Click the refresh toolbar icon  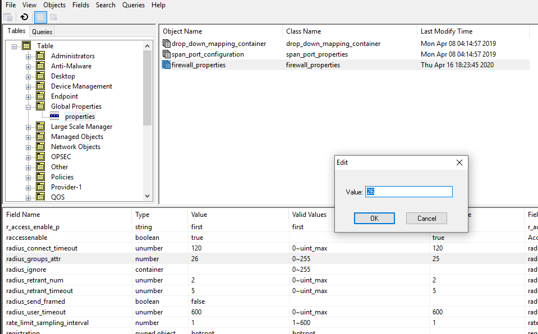point(24,17)
